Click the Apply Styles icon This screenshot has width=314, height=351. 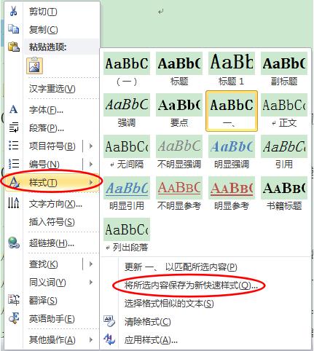pyautogui.click(x=109, y=339)
